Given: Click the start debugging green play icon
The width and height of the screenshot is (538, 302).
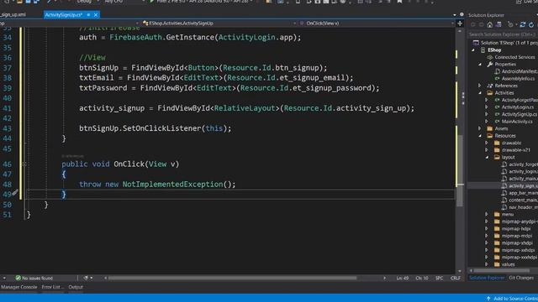Looking at the screenshot, I should coord(151,2).
